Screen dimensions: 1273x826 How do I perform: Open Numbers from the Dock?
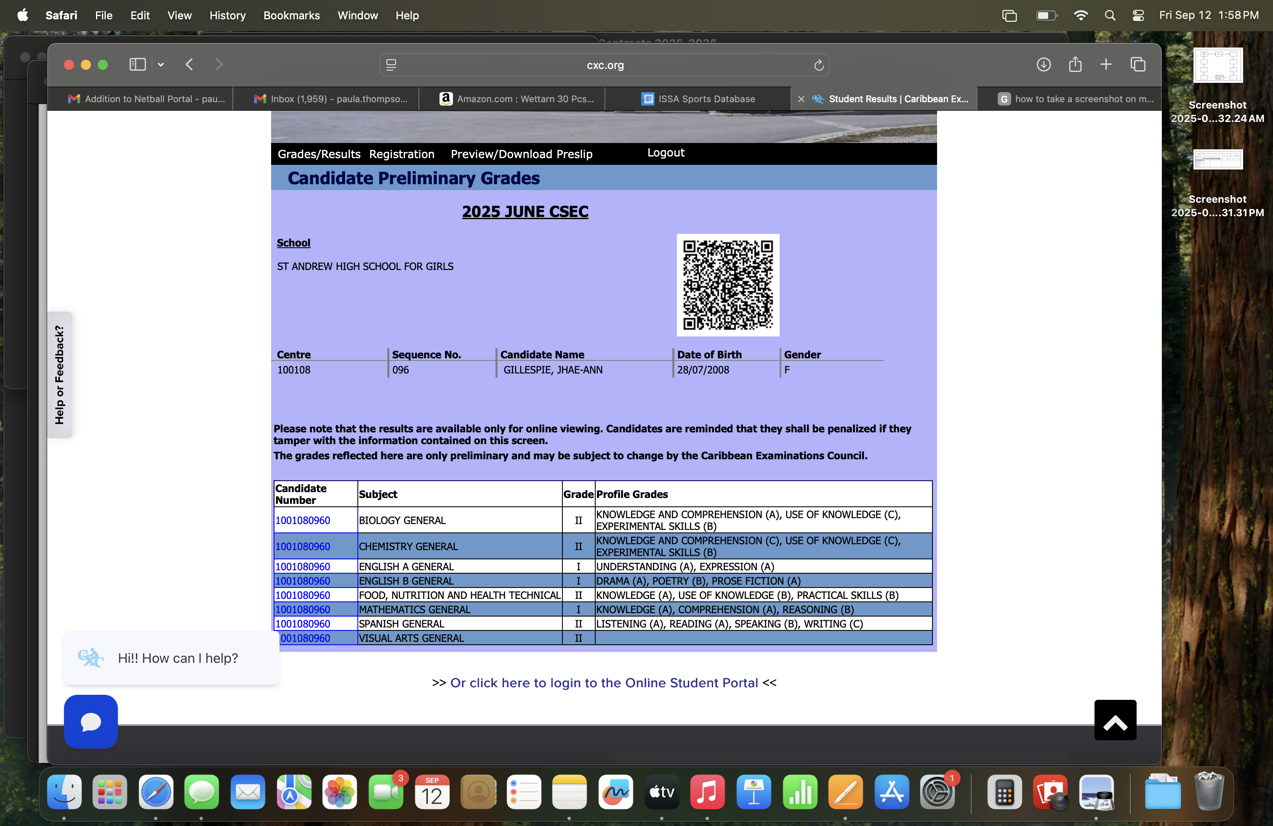pyautogui.click(x=800, y=792)
